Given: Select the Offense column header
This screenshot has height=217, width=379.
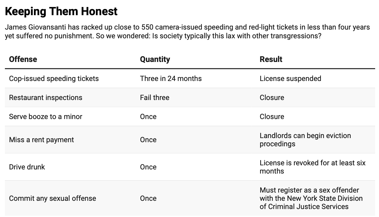Looking at the screenshot, I should [23, 59].
